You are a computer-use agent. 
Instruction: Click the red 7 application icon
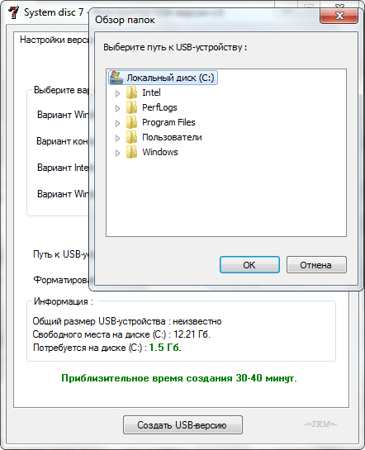13,12
